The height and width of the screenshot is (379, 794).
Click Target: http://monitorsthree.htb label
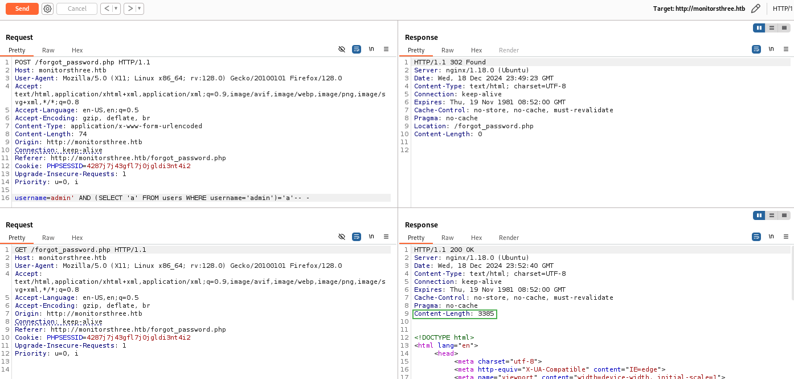(x=699, y=9)
